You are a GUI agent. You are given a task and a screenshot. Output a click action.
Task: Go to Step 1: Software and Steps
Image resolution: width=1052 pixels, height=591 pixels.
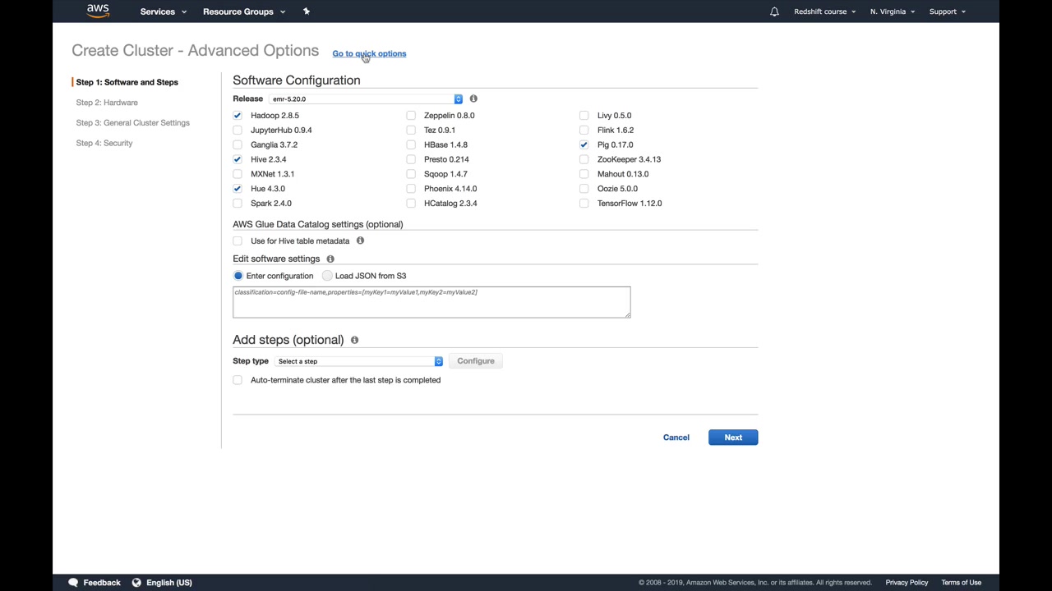pyautogui.click(x=127, y=82)
